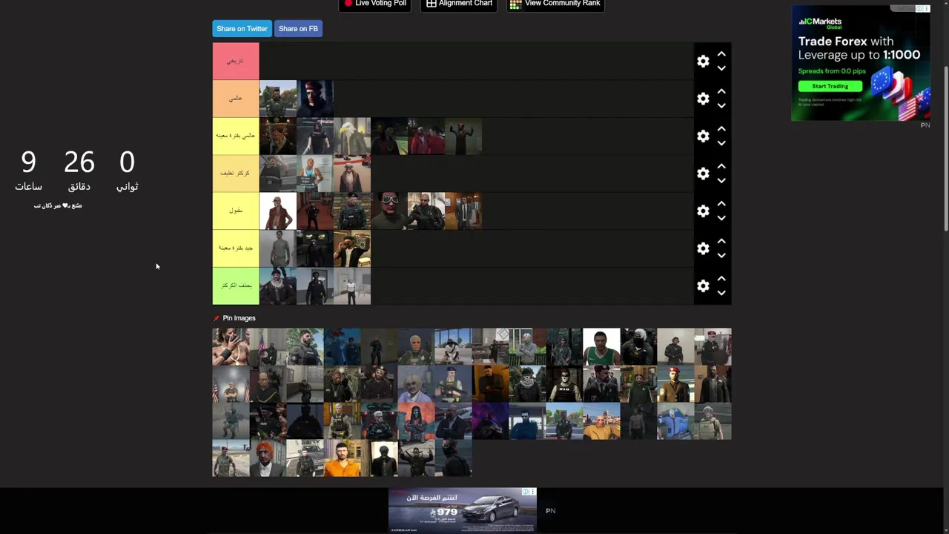This screenshot has height=534, width=949.
Task: Open settings gear for عالمي بفترة معينه tier
Action: (x=703, y=136)
